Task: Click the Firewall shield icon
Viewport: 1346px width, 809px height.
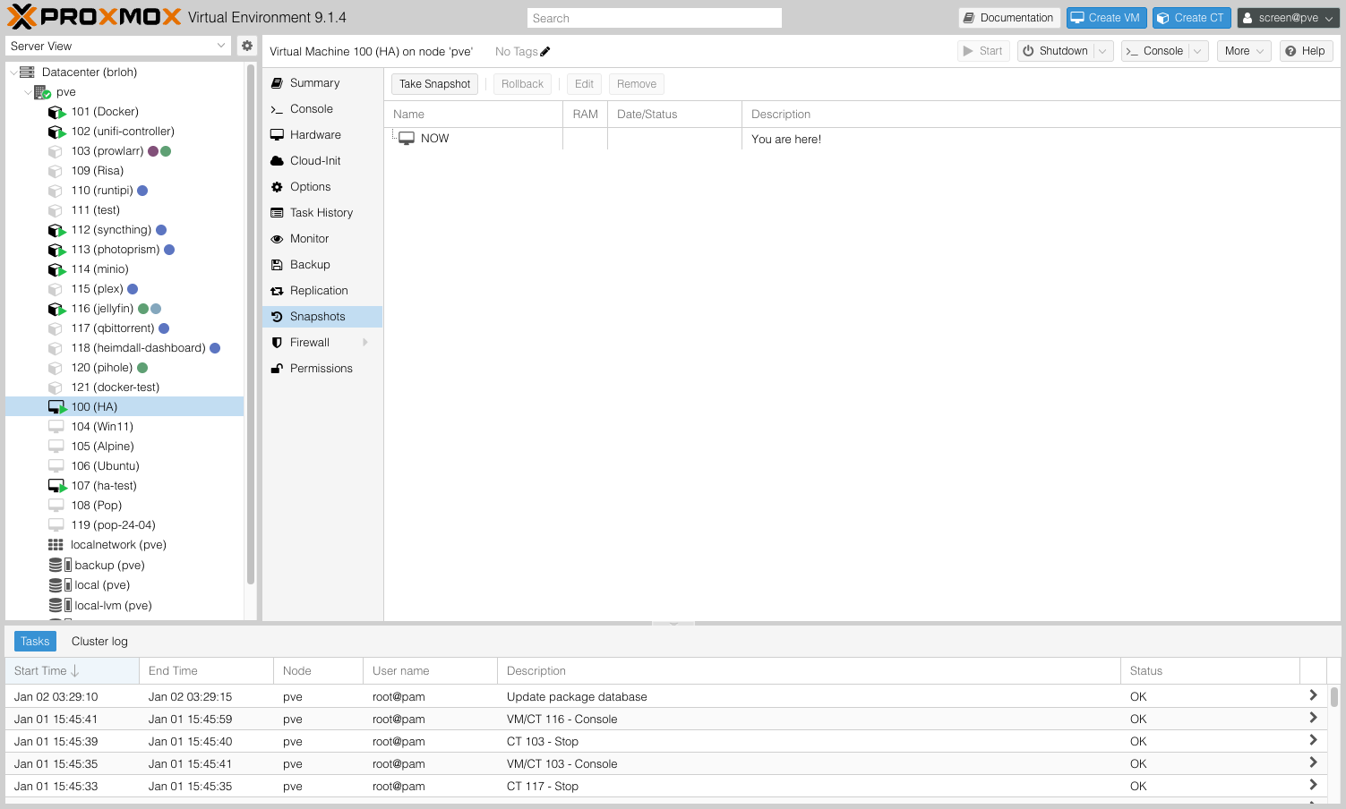Action: coord(278,343)
